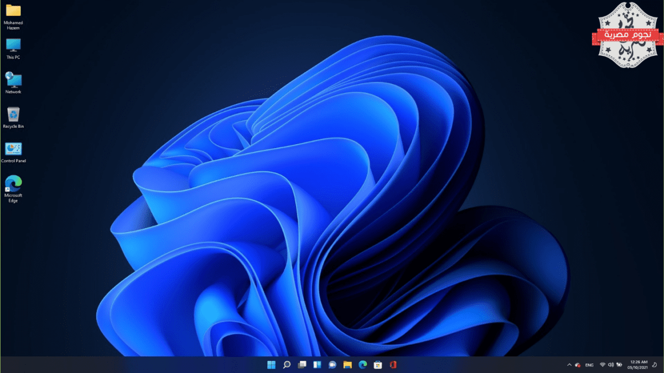The height and width of the screenshot is (373, 664).
Task: Open Task View in taskbar
Action: point(302,365)
